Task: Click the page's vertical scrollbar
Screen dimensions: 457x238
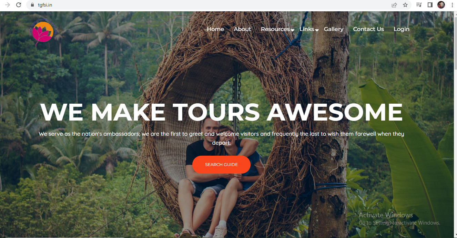Action: click(x=455, y=124)
